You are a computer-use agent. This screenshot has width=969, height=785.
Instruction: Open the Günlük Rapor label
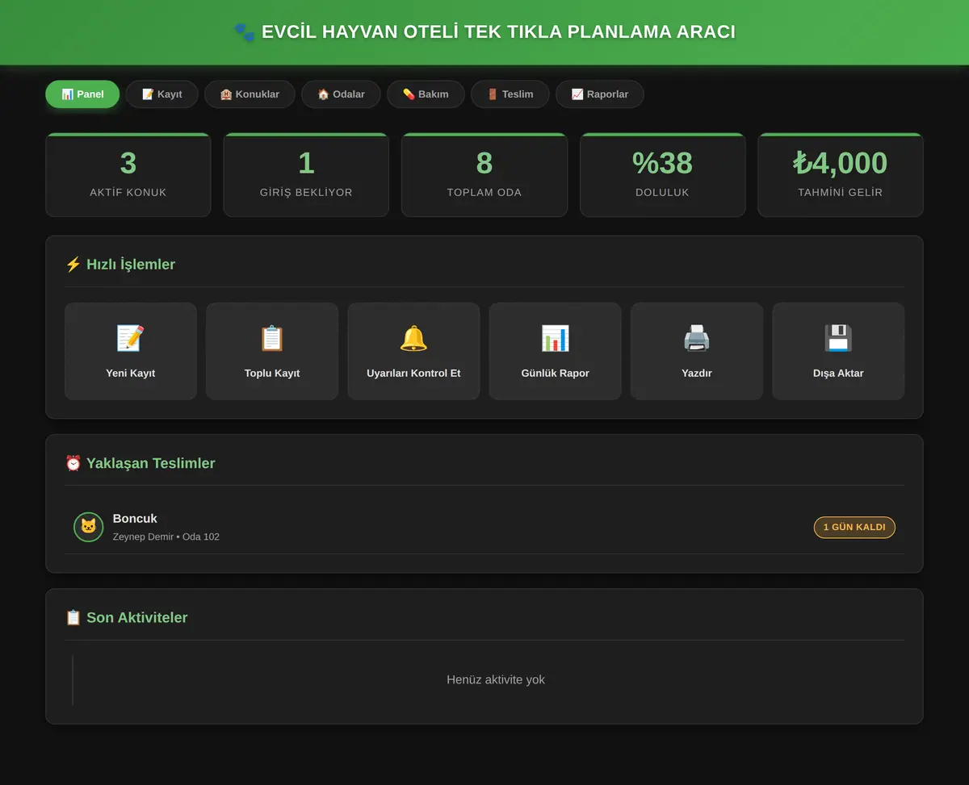click(x=556, y=374)
